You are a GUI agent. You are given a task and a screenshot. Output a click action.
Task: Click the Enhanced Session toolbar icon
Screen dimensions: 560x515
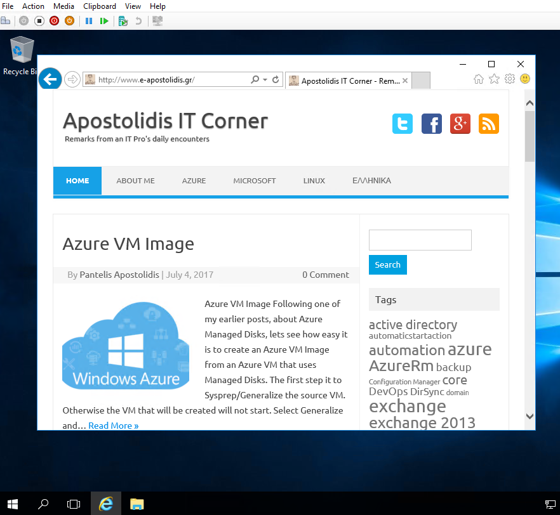click(x=157, y=21)
